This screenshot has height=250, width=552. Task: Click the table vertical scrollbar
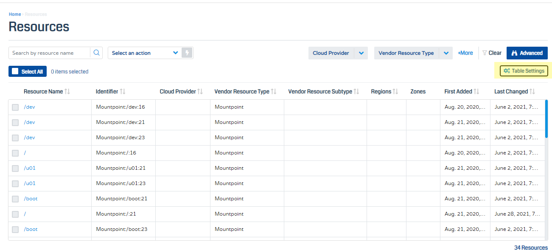tap(546, 119)
